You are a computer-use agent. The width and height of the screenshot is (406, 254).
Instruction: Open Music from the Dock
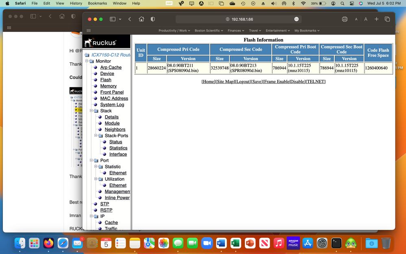coord(278,243)
